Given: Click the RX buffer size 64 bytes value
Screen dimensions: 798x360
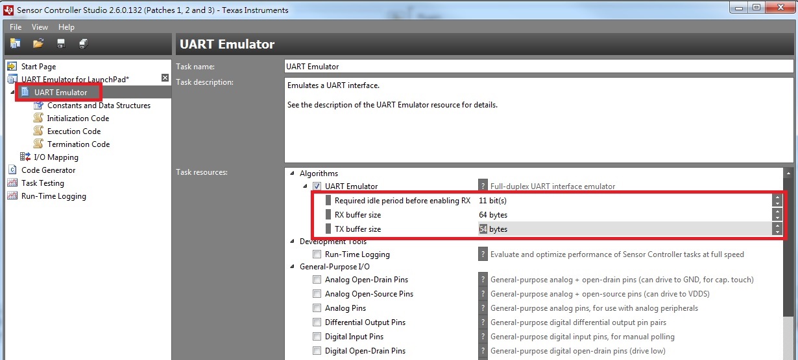Looking at the screenshot, I should (x=493, y=215).
